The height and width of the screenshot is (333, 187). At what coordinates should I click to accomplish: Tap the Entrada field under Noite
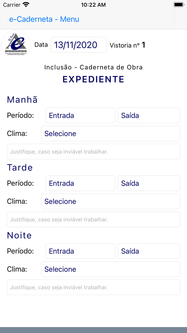pyautogui.click(x=80, y=251)
